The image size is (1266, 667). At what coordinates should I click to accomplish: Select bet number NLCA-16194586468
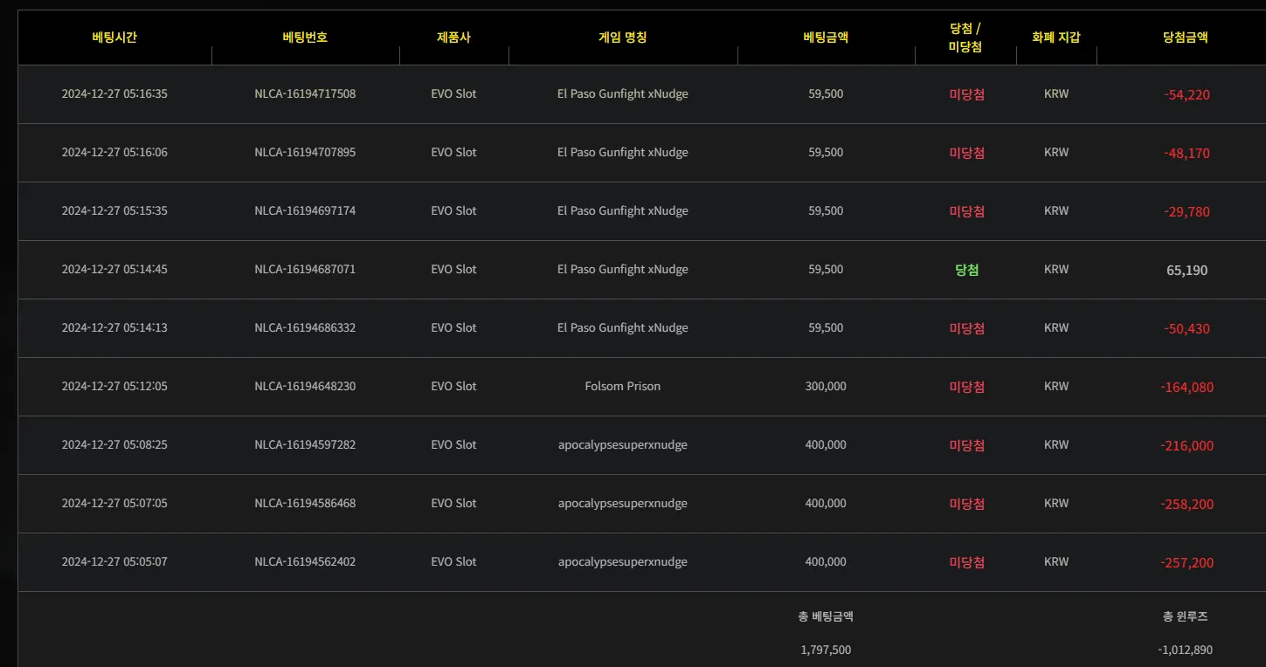click(305, 504)
